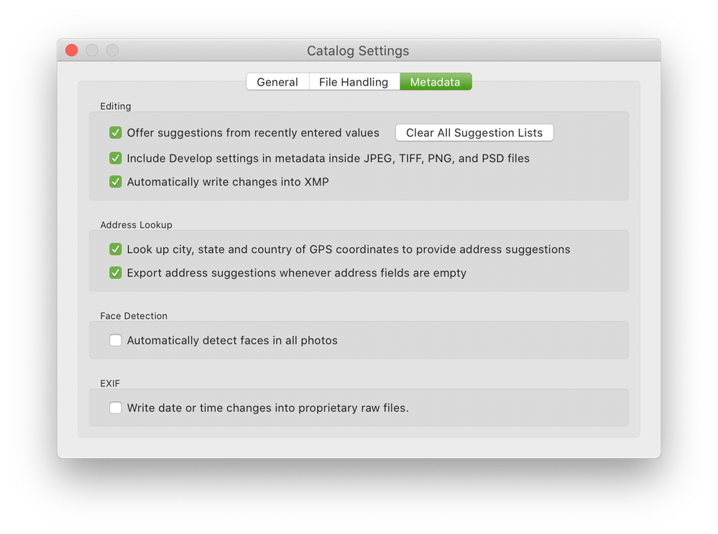Click the greyed-out minimize window button
The width and height of the screenshot is (718, 534).
92,50
